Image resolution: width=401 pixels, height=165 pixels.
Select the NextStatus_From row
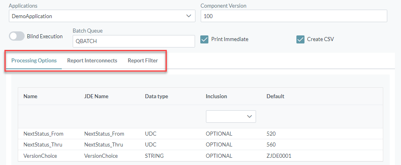coord(43,134)
